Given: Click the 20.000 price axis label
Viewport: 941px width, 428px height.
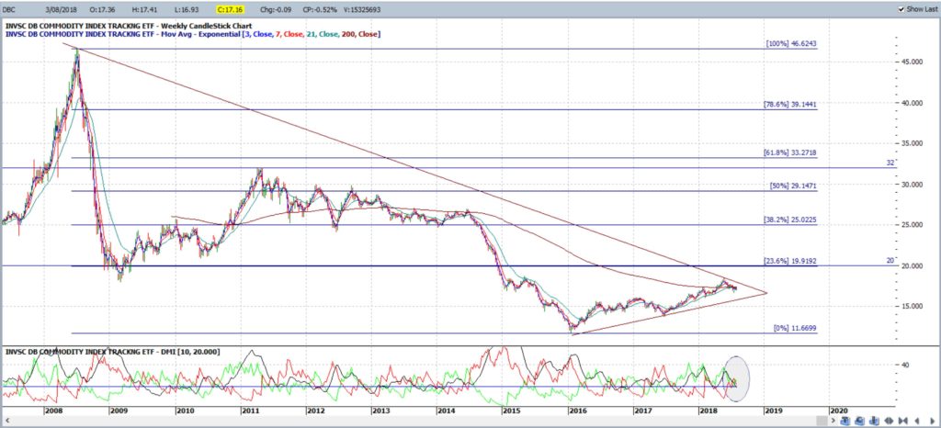Looking at the screenshot, I should tap(912, 265).
